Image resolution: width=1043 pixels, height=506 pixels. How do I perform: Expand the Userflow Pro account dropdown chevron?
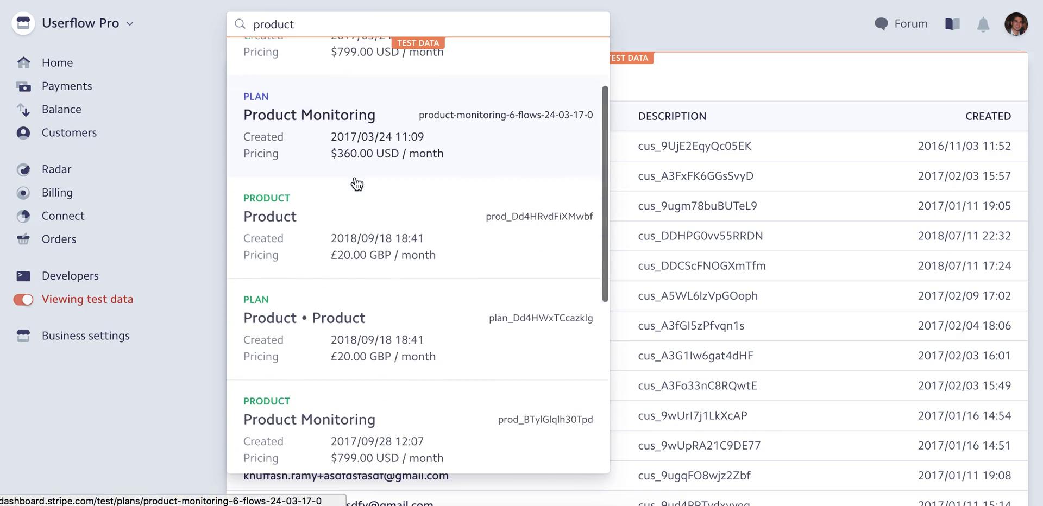[130, 23]
